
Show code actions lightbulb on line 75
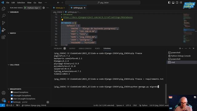(x=62, y=20)
